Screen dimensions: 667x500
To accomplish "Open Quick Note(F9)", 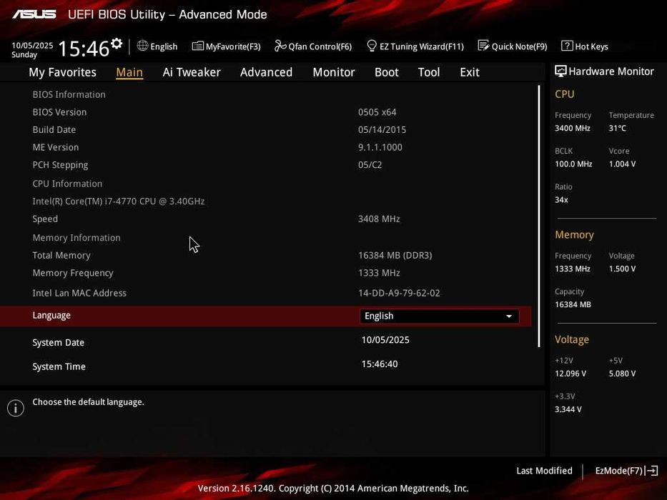I will point(513,46).
